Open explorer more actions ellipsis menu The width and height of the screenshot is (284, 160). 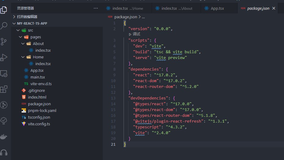coord(96,8)
